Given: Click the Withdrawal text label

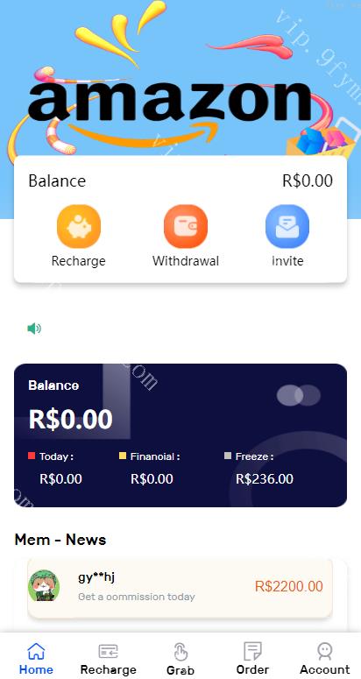Looking at the screenshot, I should click(186, 261).
